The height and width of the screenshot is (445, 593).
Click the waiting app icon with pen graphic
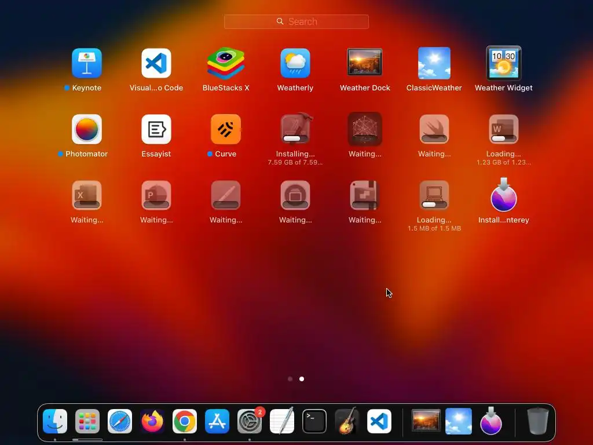tap(226, 195)
